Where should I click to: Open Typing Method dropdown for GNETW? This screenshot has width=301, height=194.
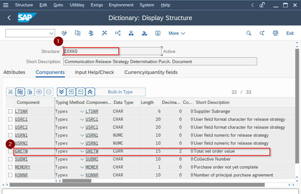(x=82, y=151)
